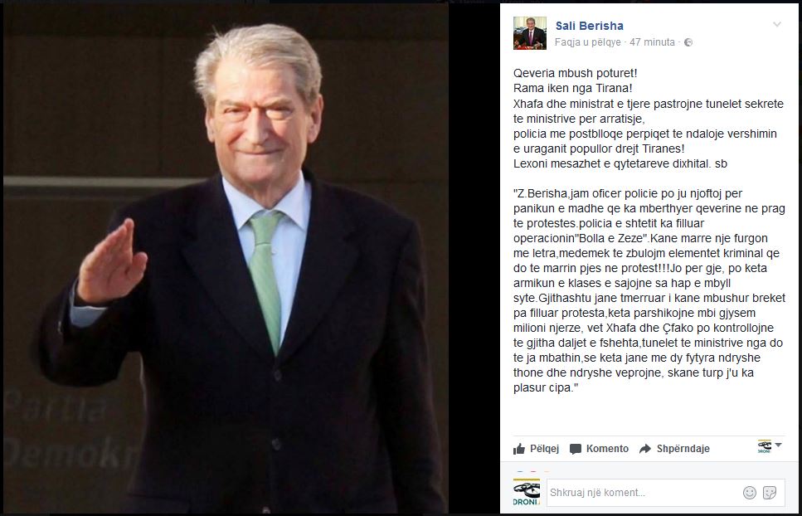Open the comment-as identity selector arrow
The height and width of the screenshot is (516, 802).
pos(779,445)
